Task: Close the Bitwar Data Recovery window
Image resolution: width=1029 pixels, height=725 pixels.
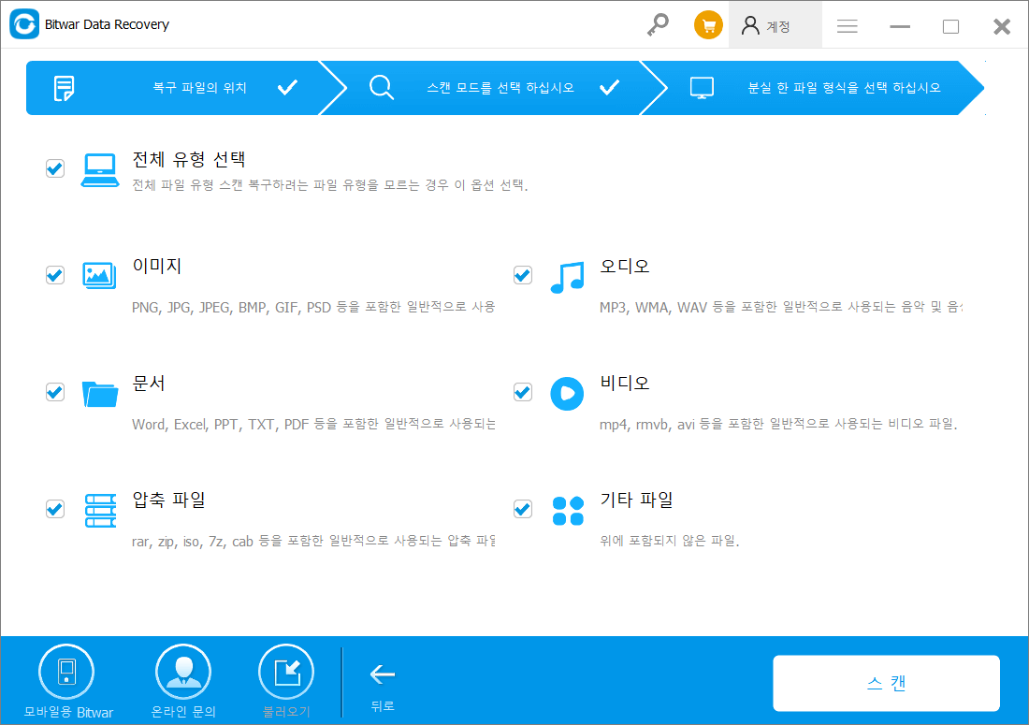Action: [x=1002, y=26]
